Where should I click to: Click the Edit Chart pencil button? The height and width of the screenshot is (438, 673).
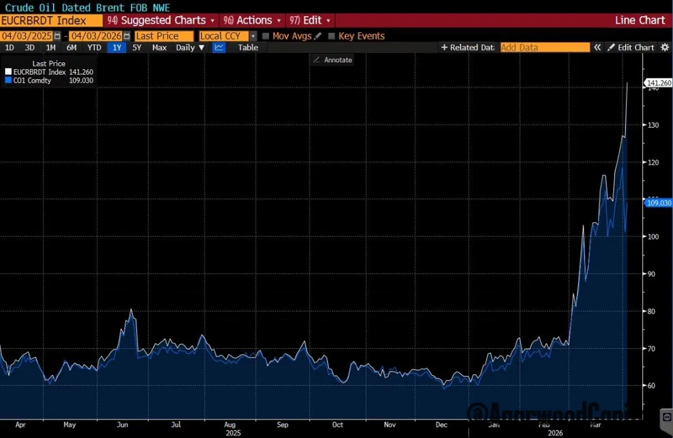pos(631,47)
